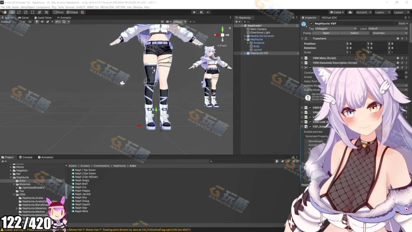Toggle scene lighting with the lightbulb icon
This screenshot has height=232, width=412.
[x=37, y=22]
